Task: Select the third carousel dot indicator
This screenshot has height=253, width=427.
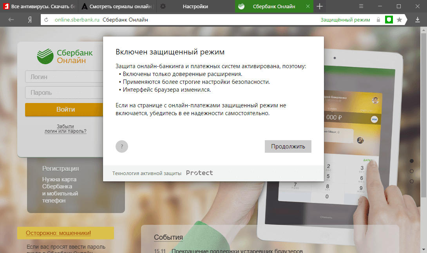Action: click(x=412, y=181)
